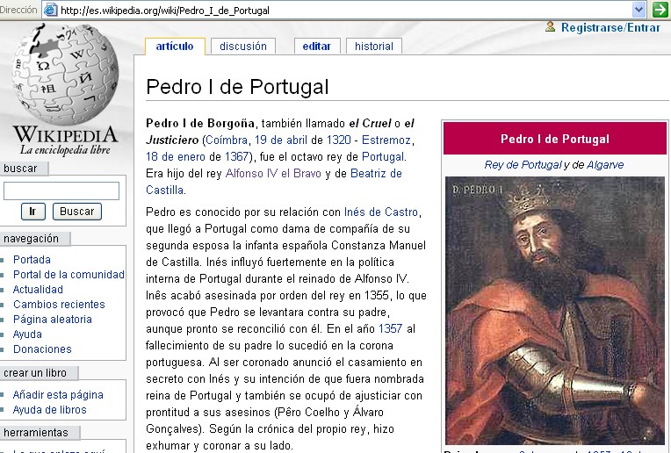Click the Pedro I de Portugal article heading
This screenshot has height=453, width=671.
click(x=237, y=87)
